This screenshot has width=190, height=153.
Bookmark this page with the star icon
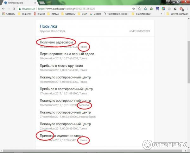134,9
